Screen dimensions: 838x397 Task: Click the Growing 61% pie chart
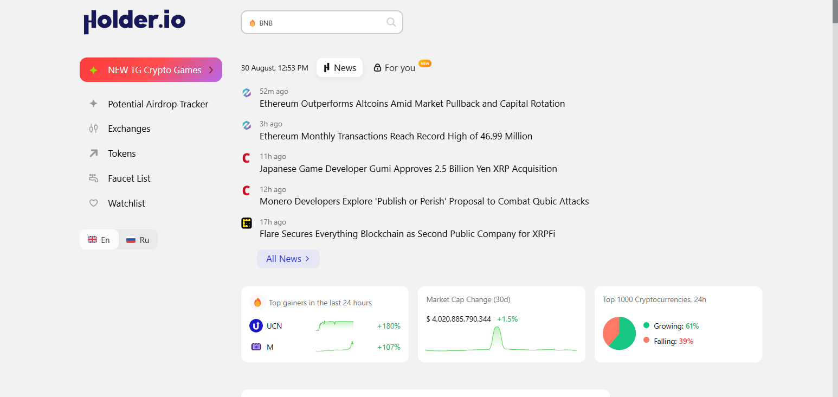point(619,333)
